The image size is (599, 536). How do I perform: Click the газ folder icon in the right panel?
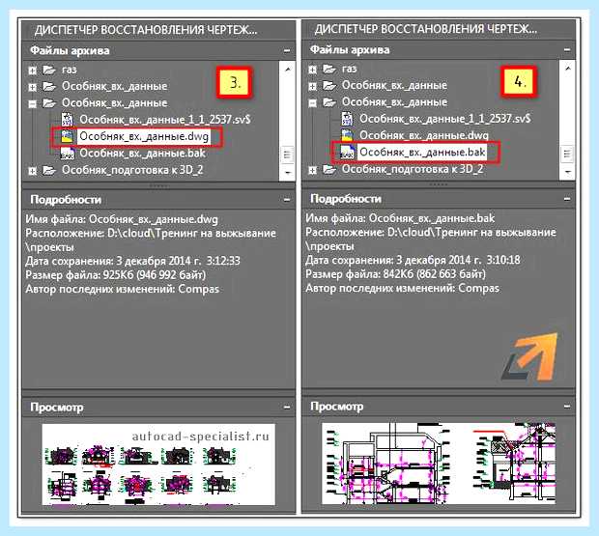tap(328, 70)
